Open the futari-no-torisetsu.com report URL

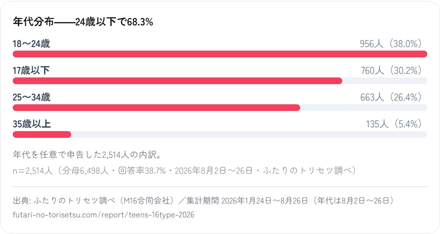(x=103, y=215)
